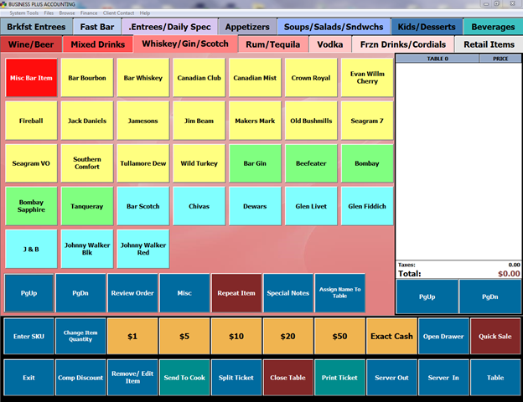Apply a Comp Discount
Screen dimensions: 523x402
click(x=80, y=378)
